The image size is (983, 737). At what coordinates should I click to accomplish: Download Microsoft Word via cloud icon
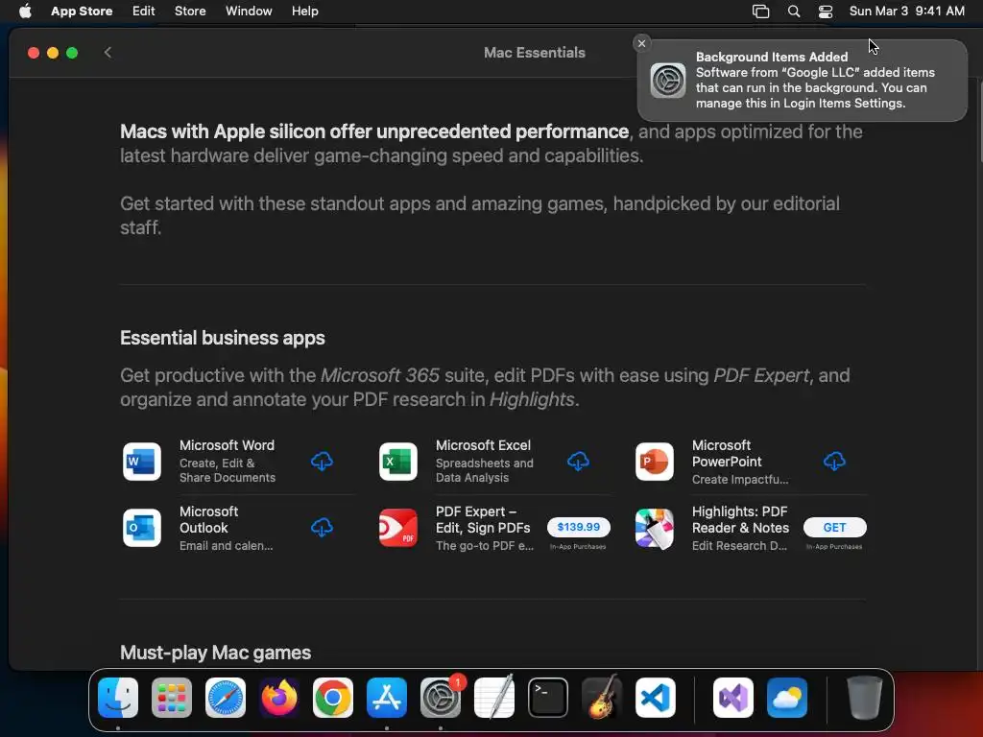coord(322,462)
